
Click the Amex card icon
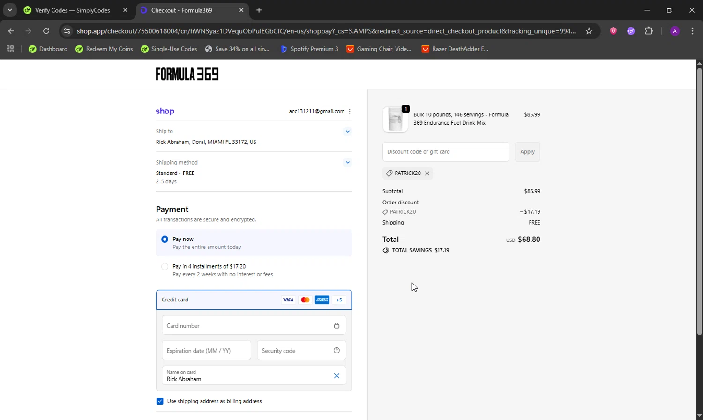(x=322, y=300)
